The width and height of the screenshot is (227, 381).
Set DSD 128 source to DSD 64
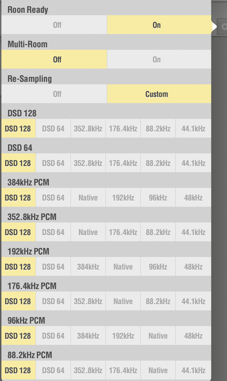53,129
